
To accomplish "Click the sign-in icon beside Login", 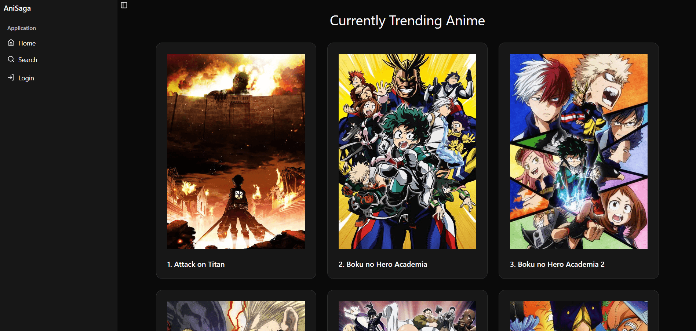I will [x=11, y=77].
